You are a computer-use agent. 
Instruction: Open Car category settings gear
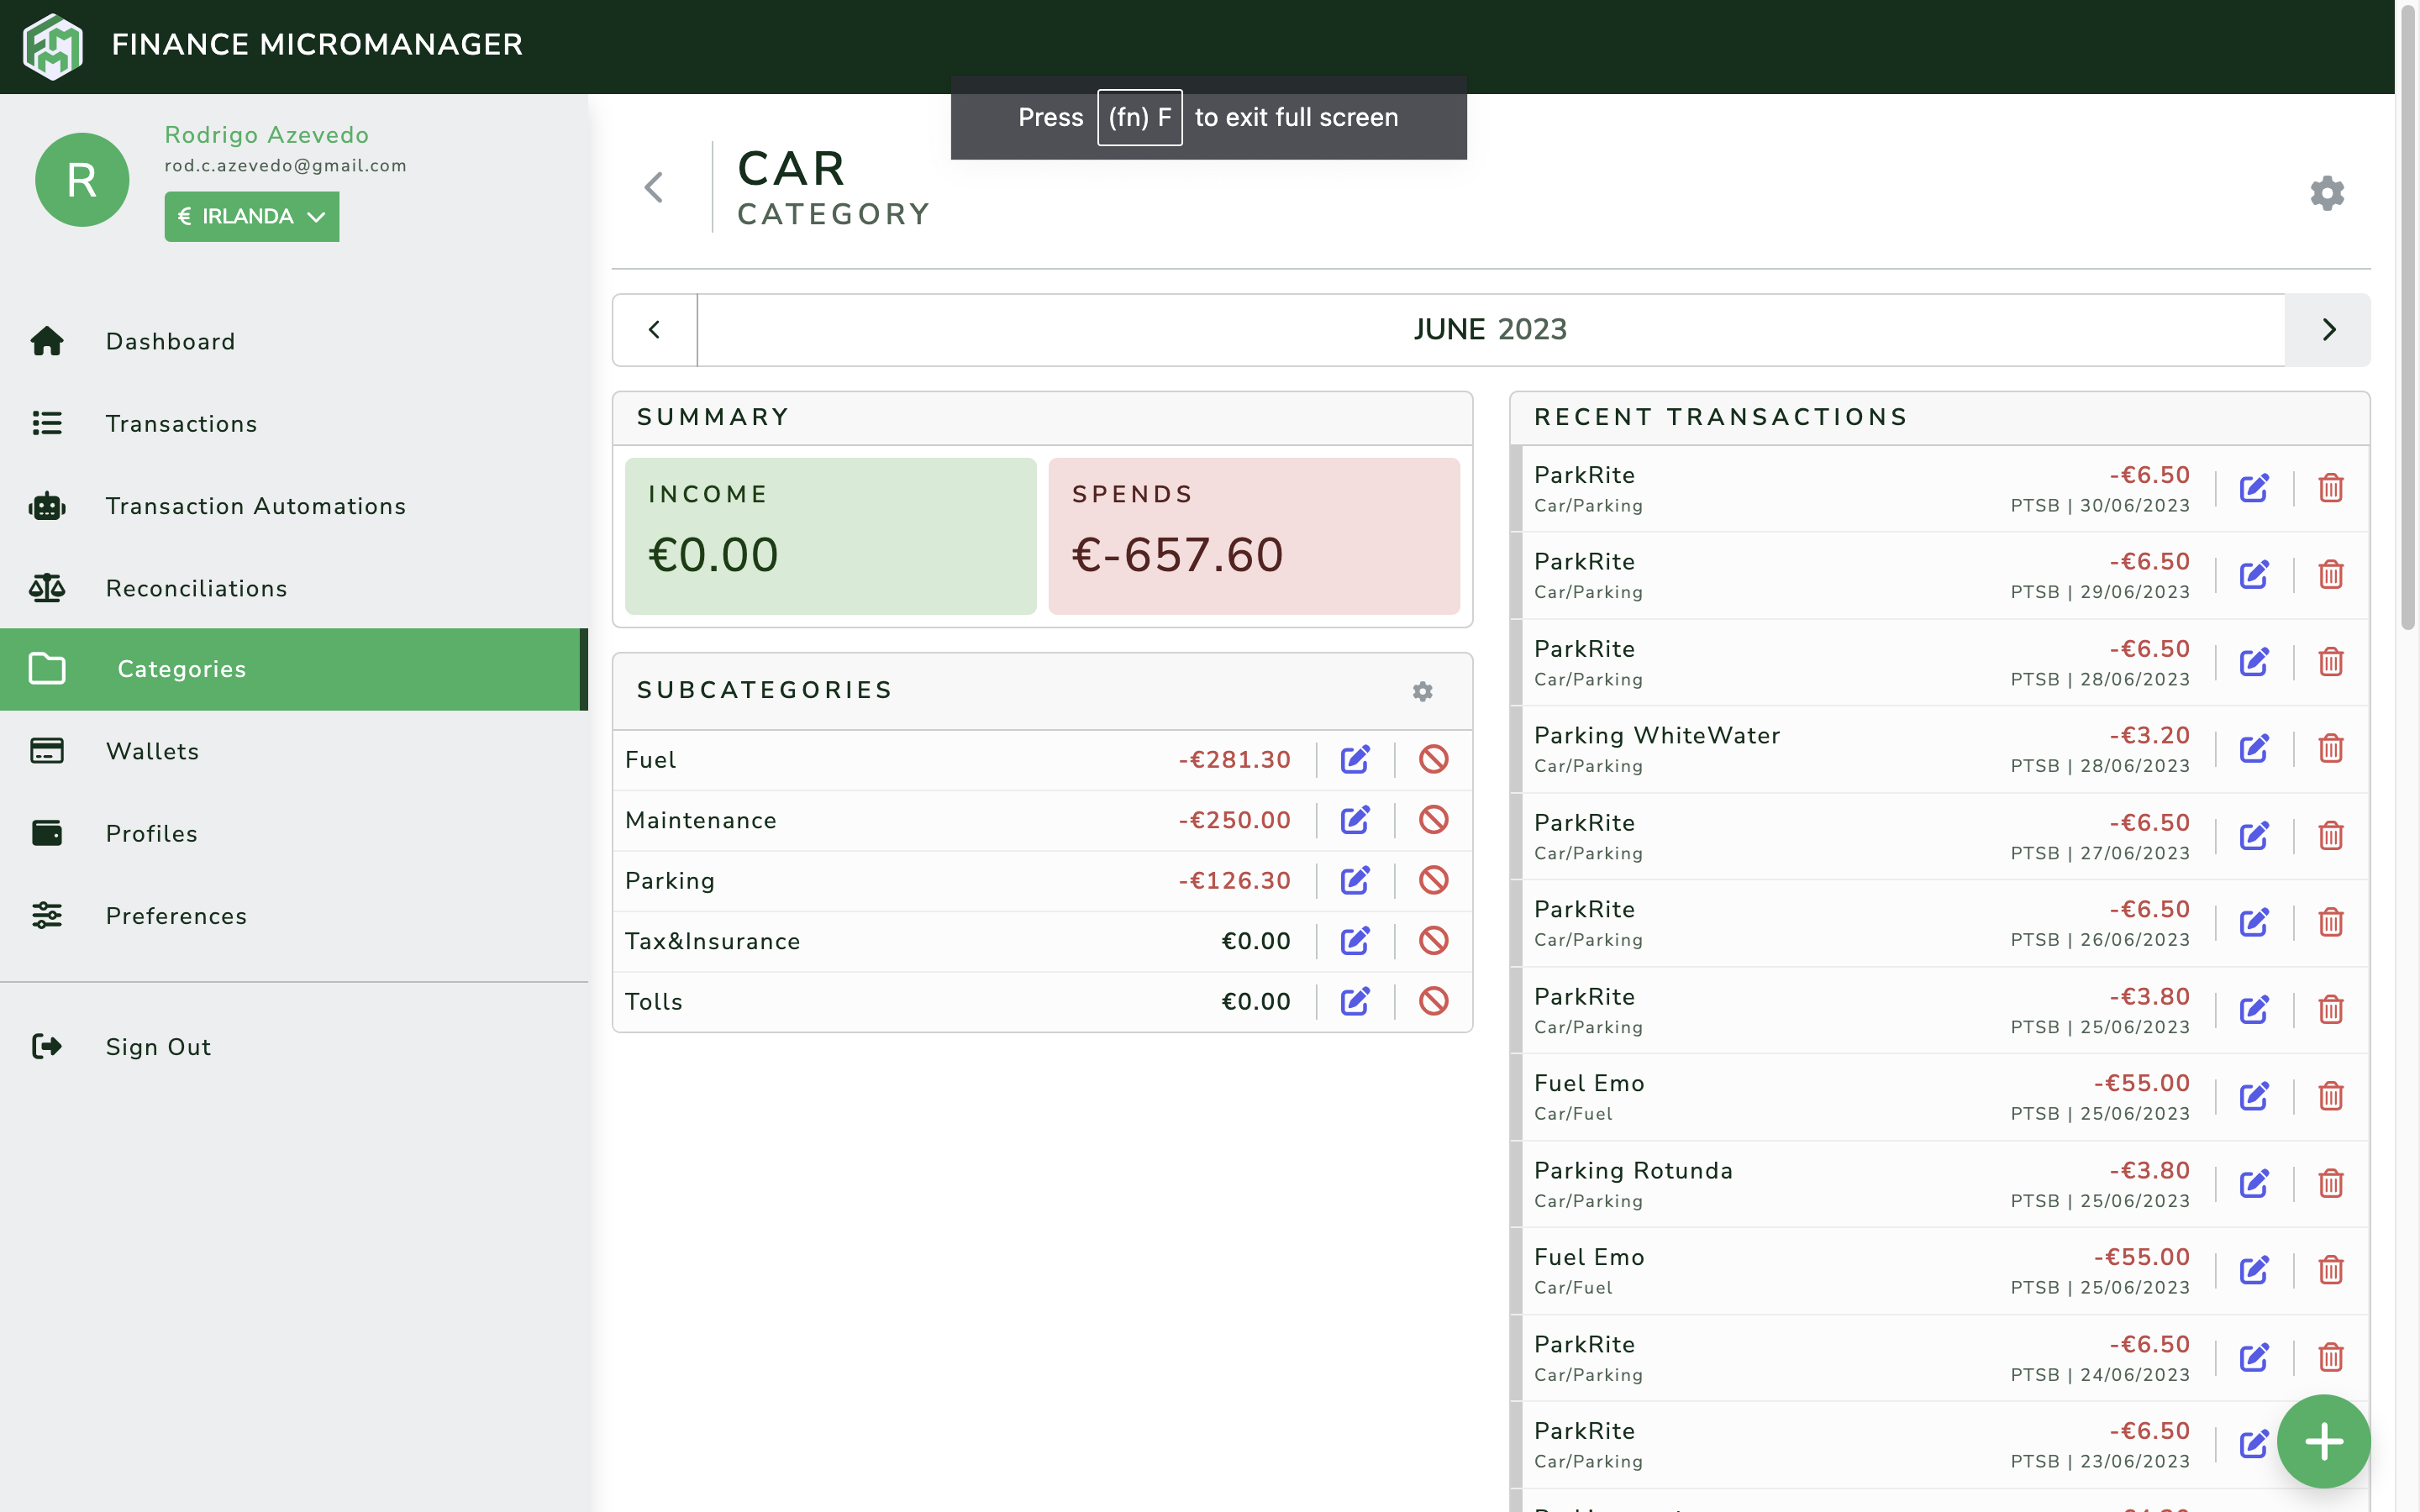pyautogui.click(x=2326, y=192)
